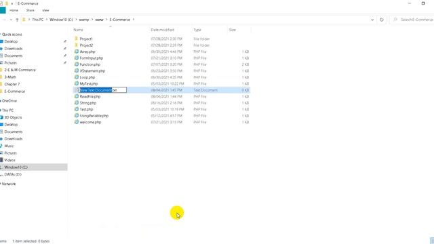
Task: Open 3D Objects under This PC
Action: [x=13, y=117]
